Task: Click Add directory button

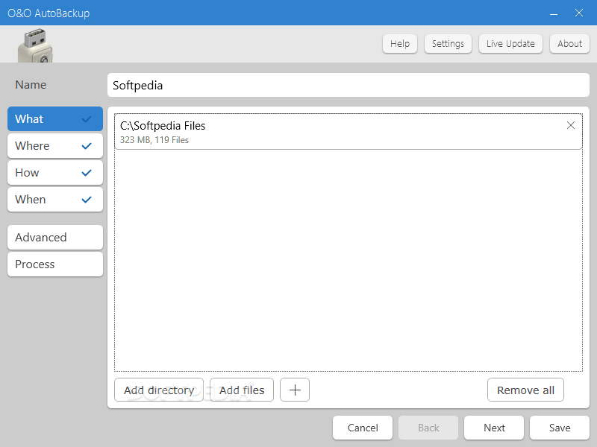Action: coord(159,390)
